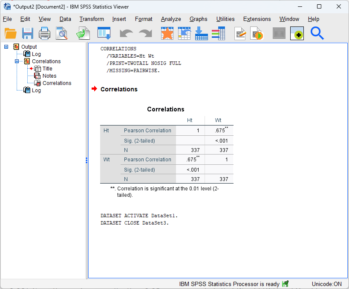This screenshot has height=289, width=349.
Task: Select the Title item under Correlations
Action: [47, 68]
